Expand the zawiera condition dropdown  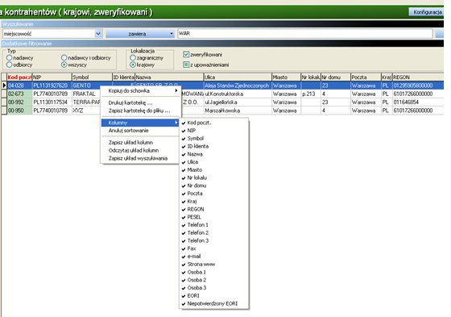click(172, 34)
